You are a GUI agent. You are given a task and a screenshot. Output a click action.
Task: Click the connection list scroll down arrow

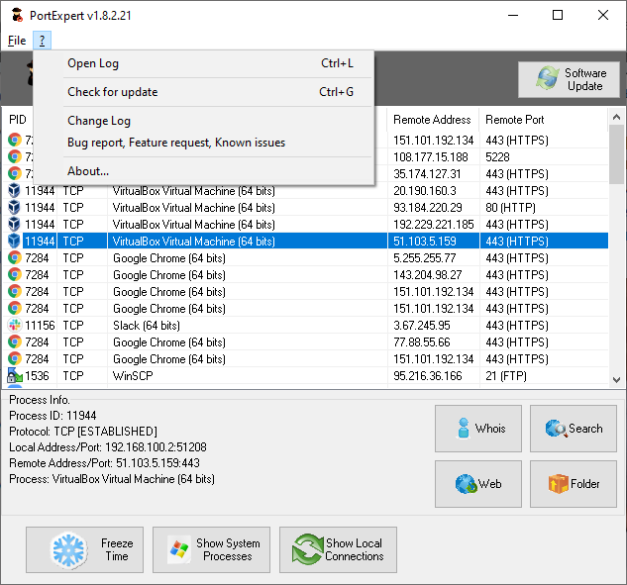[x=616, y=380]
